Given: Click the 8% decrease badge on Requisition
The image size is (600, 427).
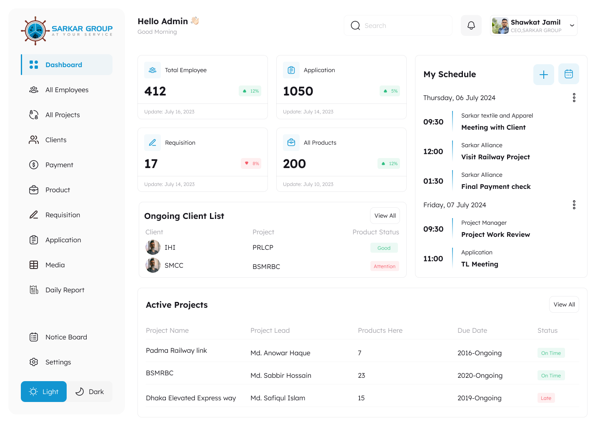Looking at the screenshot, I should pyautogui.click(x=251, y=163).
